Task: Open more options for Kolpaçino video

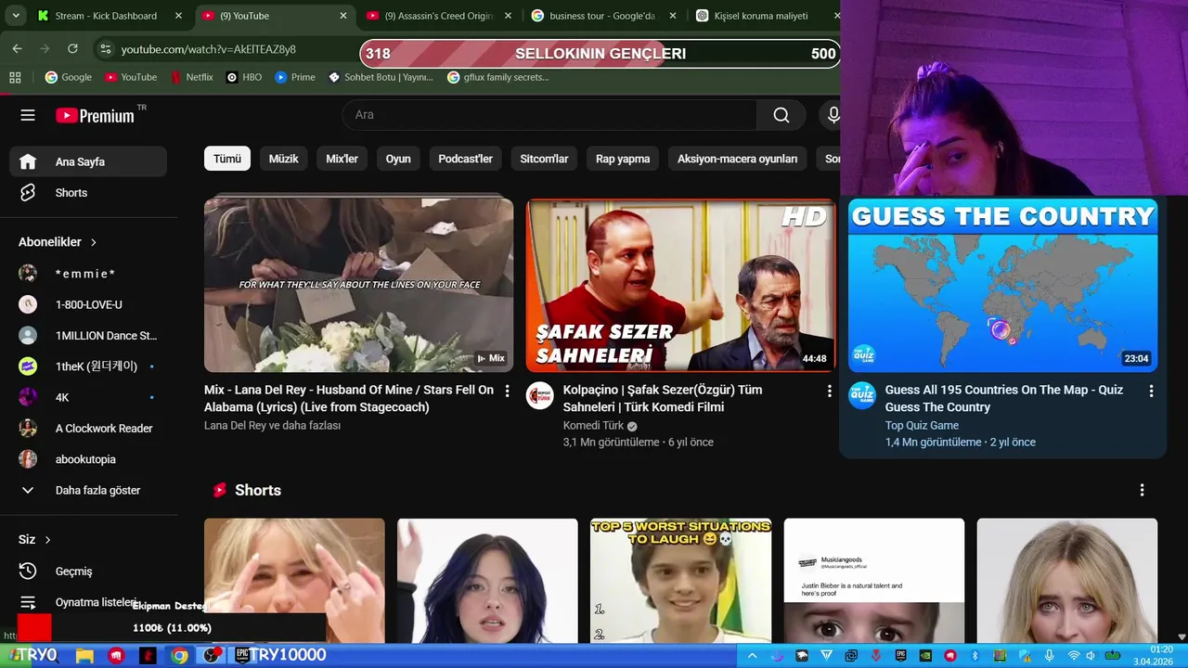Action: coord(829,392)
